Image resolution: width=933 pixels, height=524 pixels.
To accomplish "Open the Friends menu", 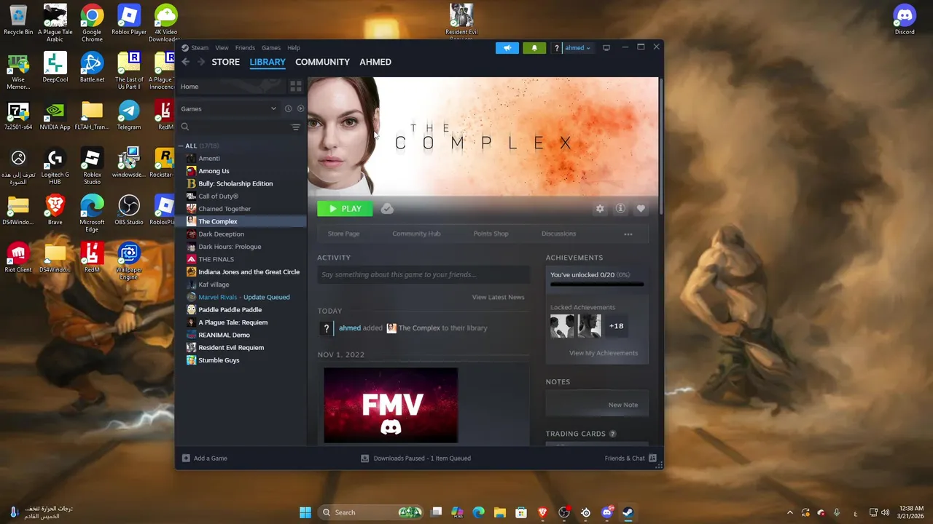I will 245,48.
